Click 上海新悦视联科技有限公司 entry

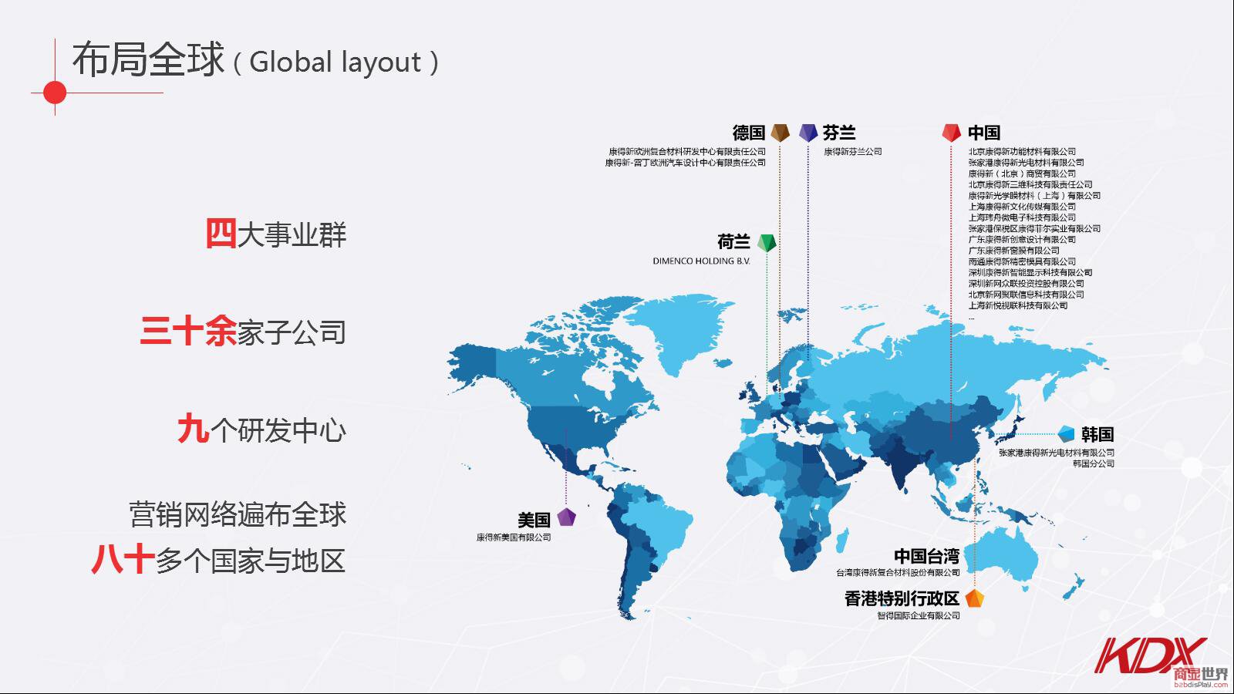click(1018, 305)
